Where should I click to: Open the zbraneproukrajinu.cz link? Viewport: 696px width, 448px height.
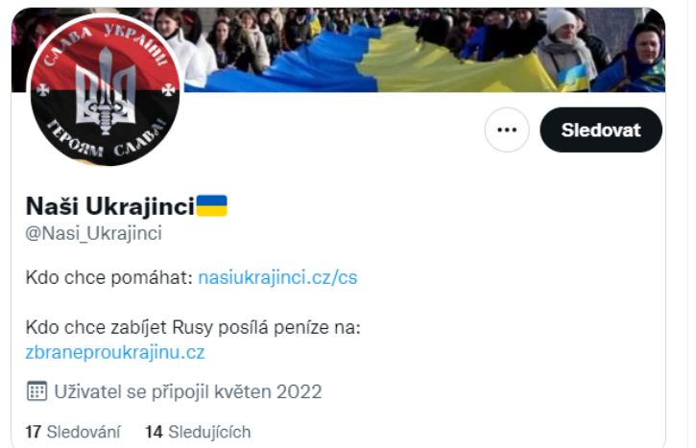(115, 353)
